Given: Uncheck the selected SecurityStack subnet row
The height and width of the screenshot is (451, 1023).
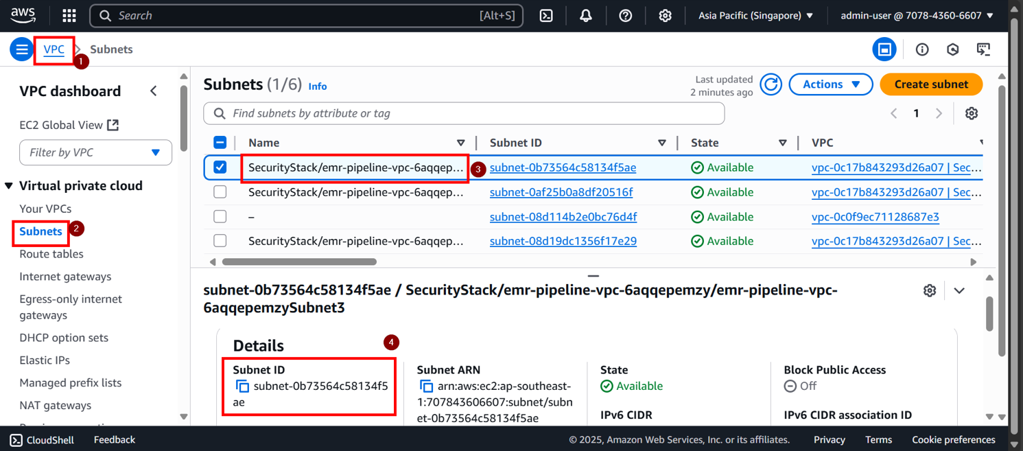Looking at the screenshot, I should pos(220,167).
